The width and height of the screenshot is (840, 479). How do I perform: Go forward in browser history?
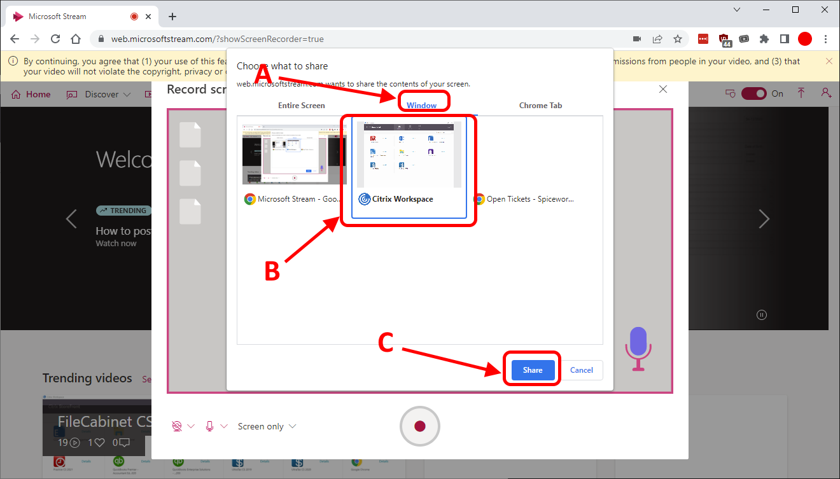tap(35, 39)
